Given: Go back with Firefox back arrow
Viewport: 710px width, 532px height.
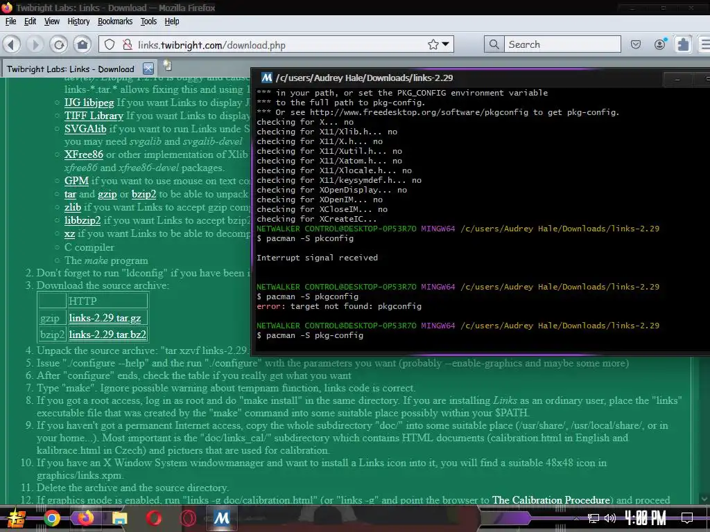Looking at the screenshot, I should pos(11,44).
